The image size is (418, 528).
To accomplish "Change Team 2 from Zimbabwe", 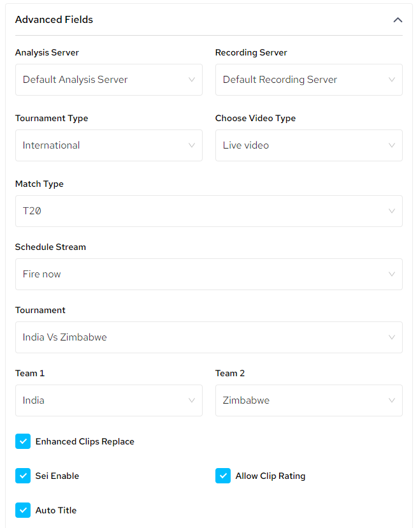I will [308, 400].
